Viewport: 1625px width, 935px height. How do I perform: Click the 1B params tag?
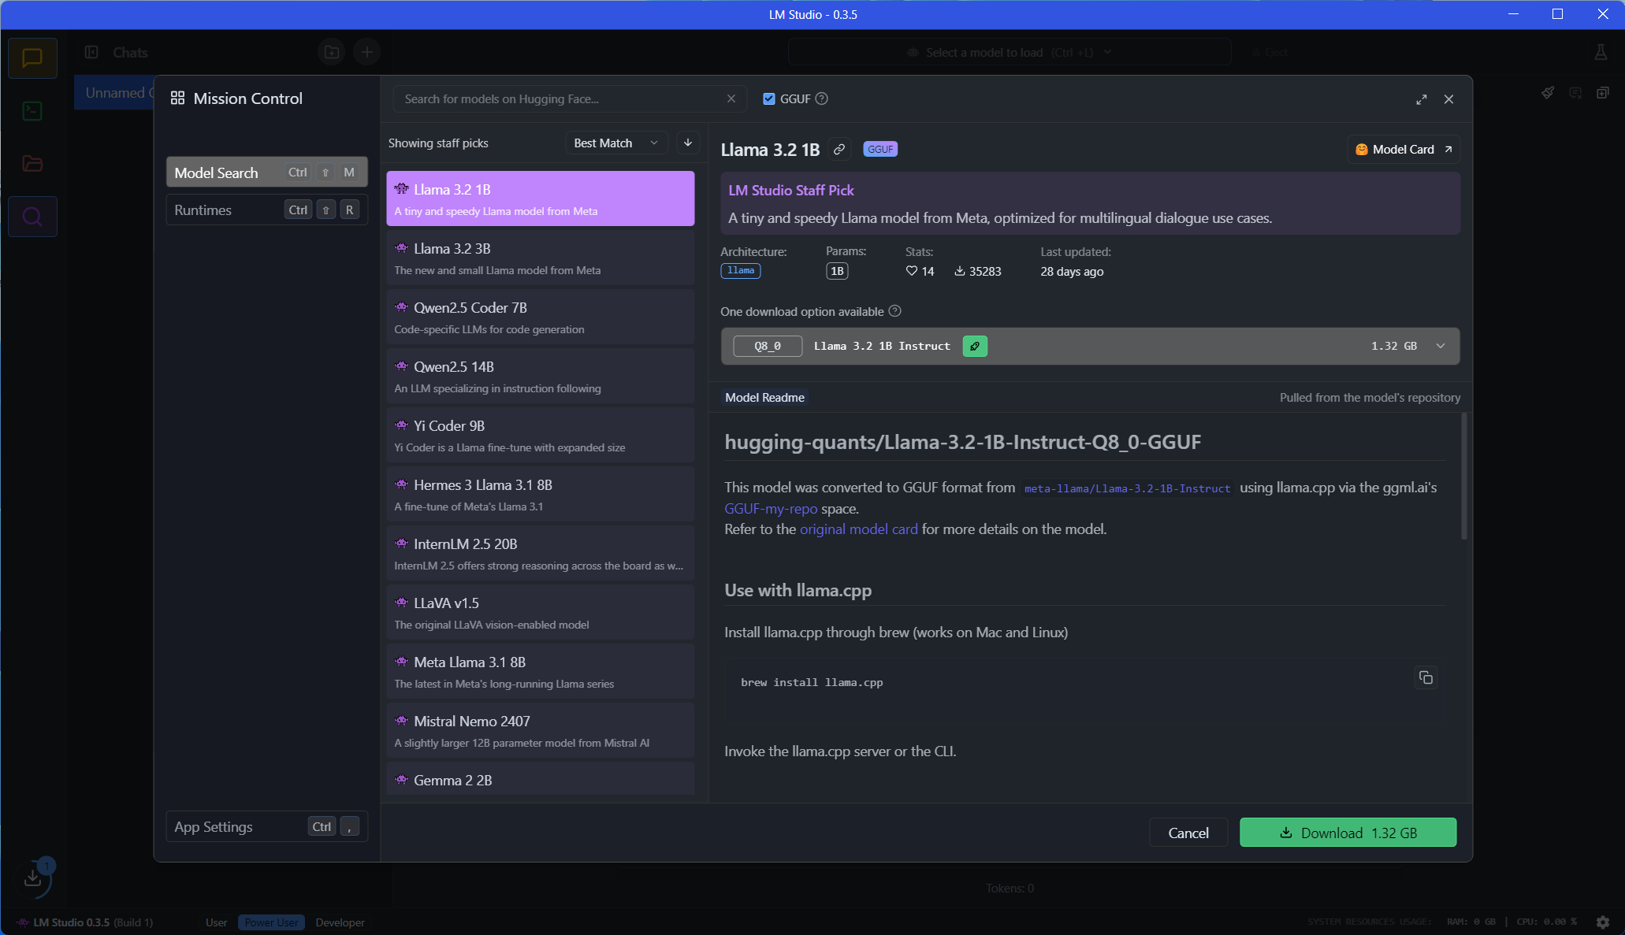[x=836, y=271]
